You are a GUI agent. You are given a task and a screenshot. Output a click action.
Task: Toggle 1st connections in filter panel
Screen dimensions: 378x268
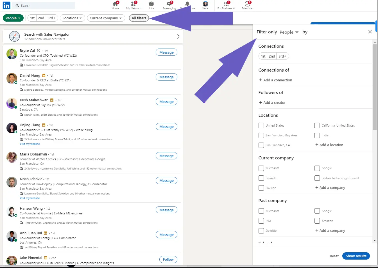point(263,56)
